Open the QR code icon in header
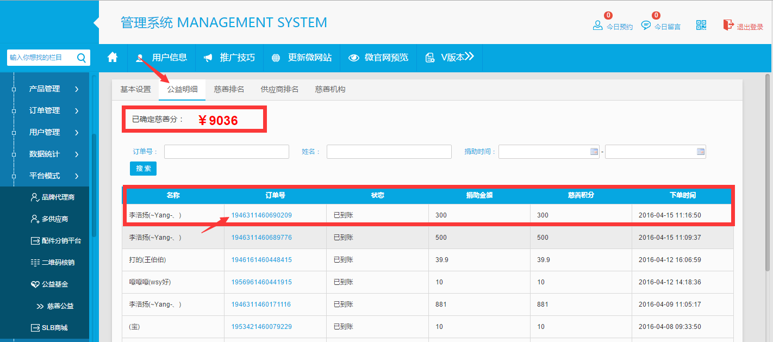The image size is (773, 342). pyautogui.click(x=701, y=25)
